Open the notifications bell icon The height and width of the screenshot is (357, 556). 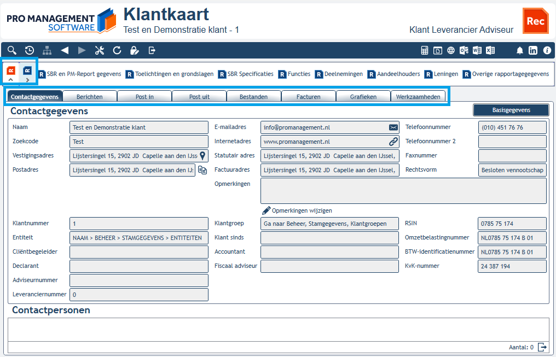tap(519, 50)
